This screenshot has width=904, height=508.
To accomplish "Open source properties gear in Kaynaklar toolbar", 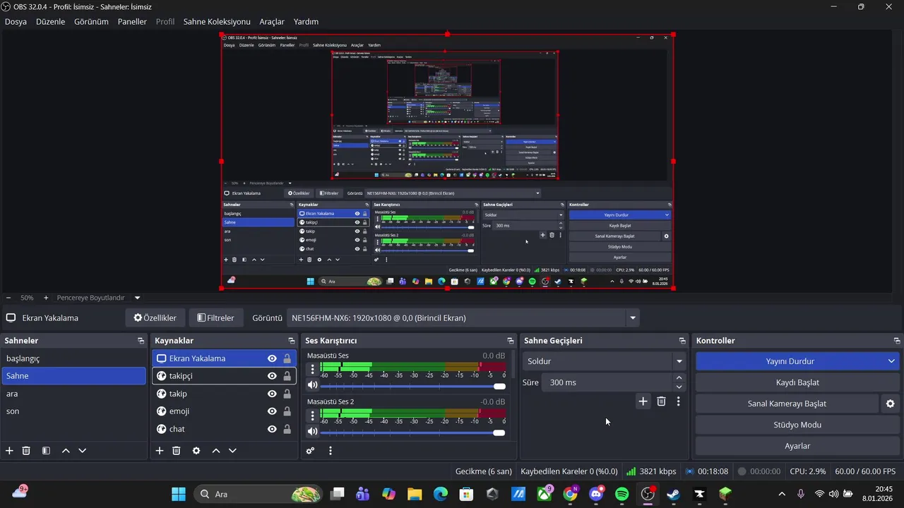I will (196, 450).
